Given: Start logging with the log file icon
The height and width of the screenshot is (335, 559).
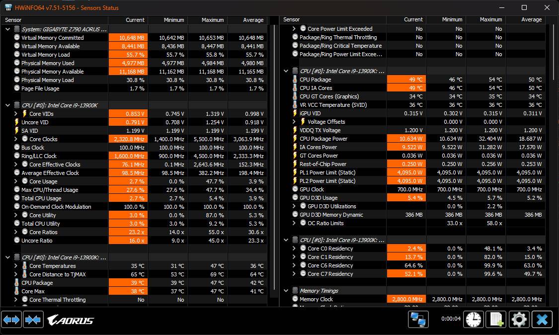Looking at the screenshot, I should [x=496, y=320].
